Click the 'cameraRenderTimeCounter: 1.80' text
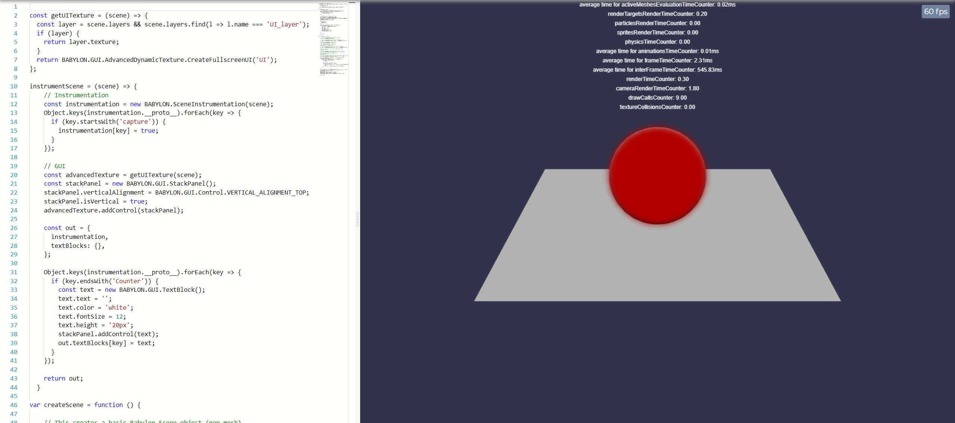 pyautogui.click(x=657, y=88)
